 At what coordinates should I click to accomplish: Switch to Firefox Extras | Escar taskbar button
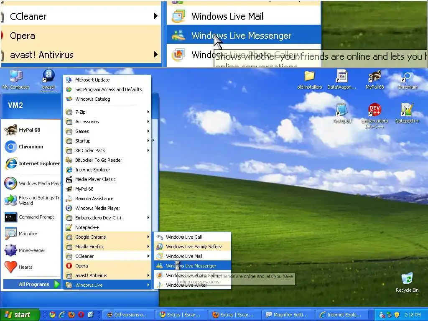[234, 315]
